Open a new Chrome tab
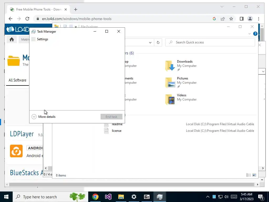 click(76, 9)
